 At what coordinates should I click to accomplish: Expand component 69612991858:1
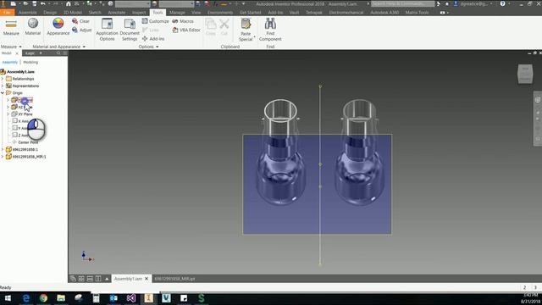[x=3, y=149]
